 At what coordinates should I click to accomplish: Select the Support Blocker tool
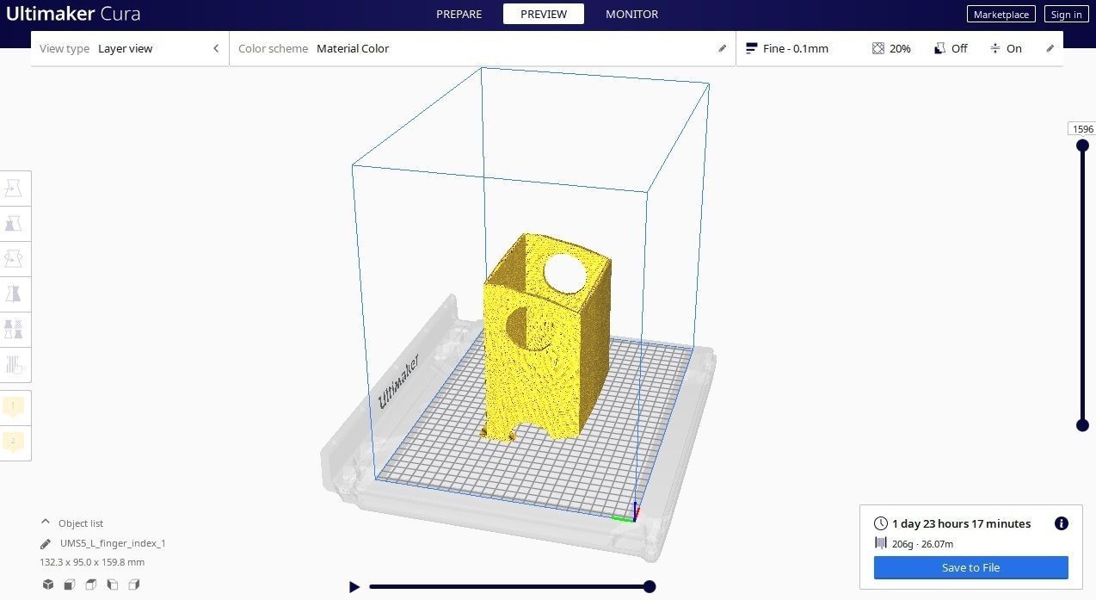point(14,365)
